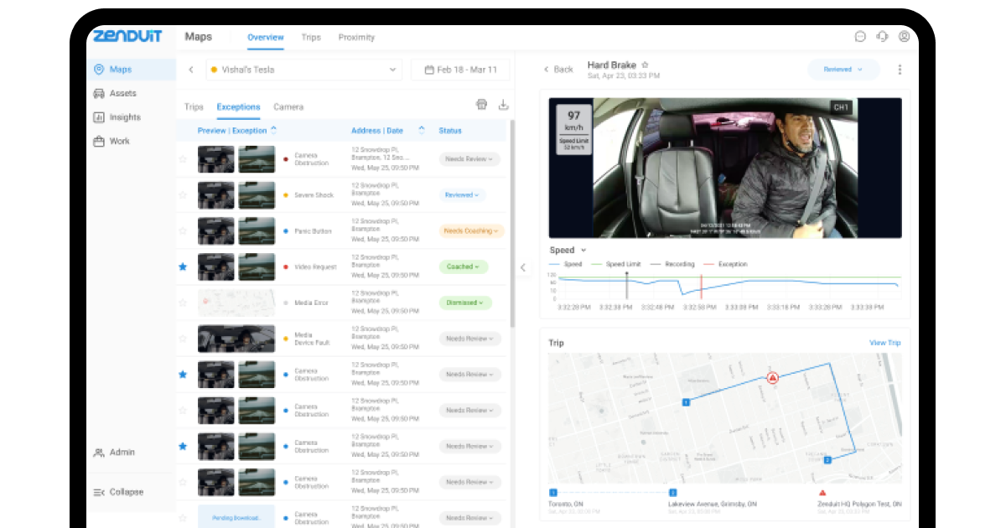Viewport: 1006px width, 528px height.
Task: Open the Media Error map preview thumbnail
Action: (236, 303)
